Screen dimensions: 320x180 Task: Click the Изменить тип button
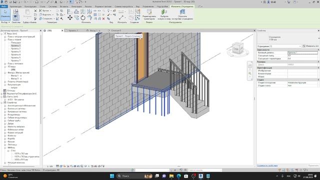pyautogui.click(x=311, y=46)
